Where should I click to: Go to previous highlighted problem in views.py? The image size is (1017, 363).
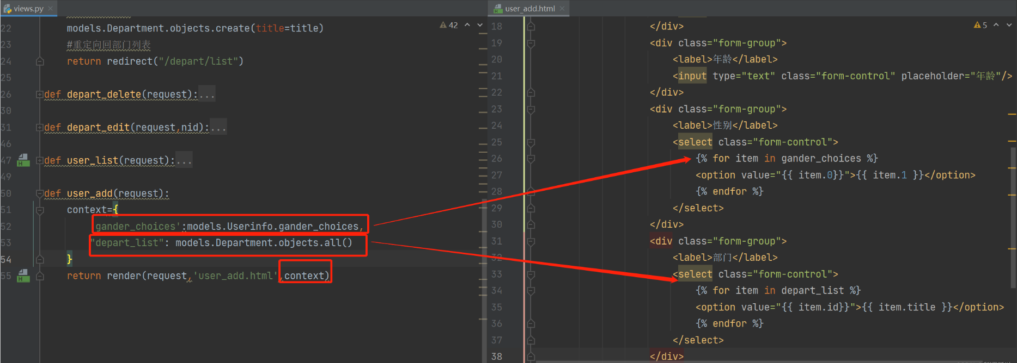(x=467, y=25)
